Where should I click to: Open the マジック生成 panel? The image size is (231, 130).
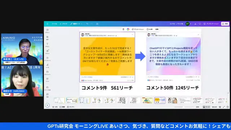[x=47, y=88]
